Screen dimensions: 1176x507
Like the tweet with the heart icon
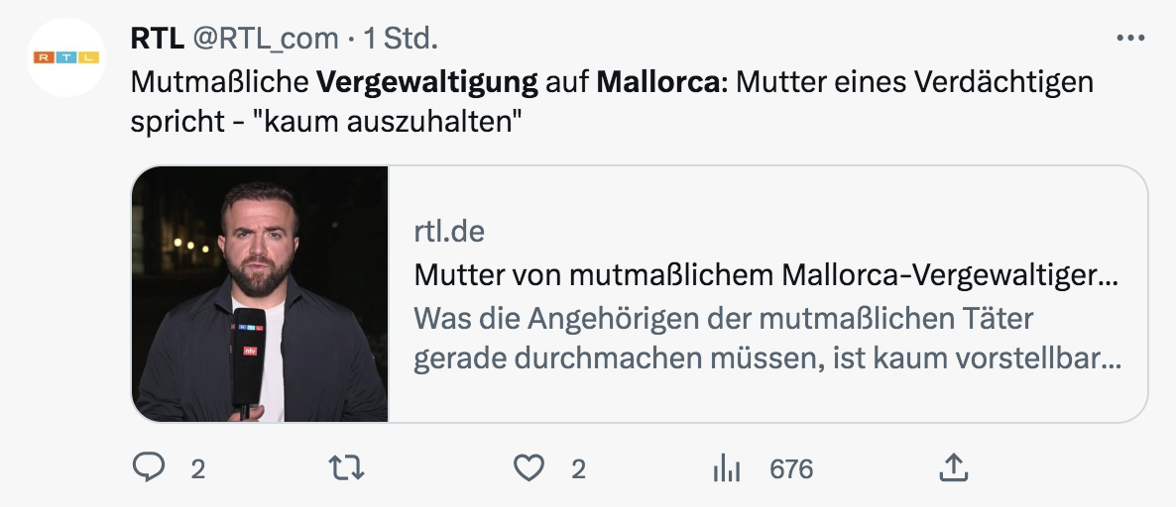pyautogui.click(x=530, y=467)
